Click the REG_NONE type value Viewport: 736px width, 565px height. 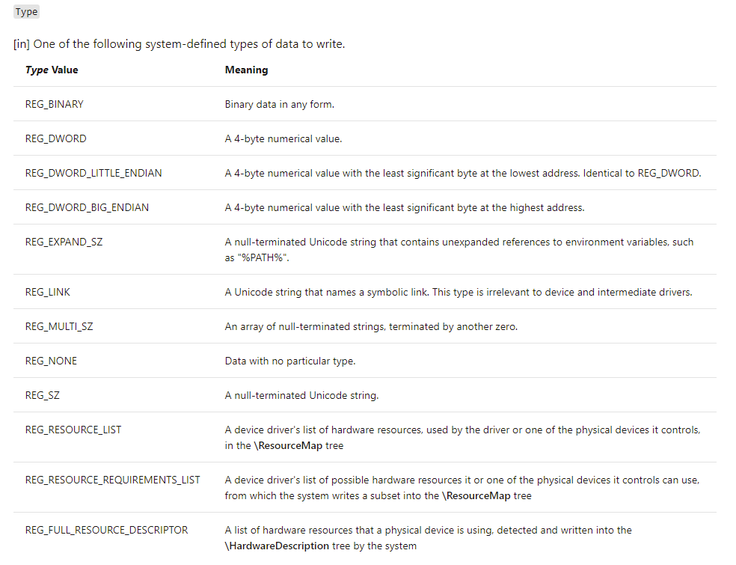pos(51,361)
